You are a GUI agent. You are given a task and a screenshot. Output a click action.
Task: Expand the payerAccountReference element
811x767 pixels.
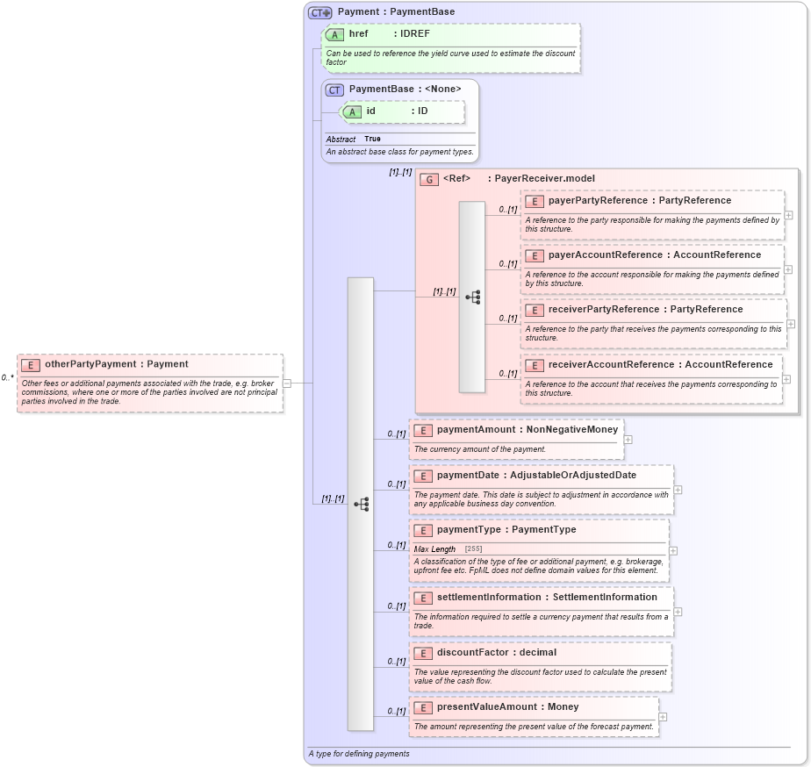click(x=788, y=269)
